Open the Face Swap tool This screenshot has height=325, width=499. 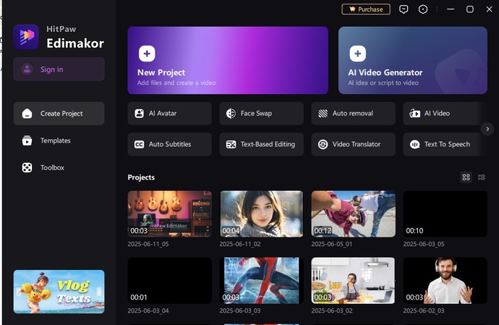(x=261, y=114)
